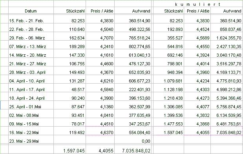Select total Stückzahl cell 1.597.045 in bottom row
Viewport: 243px width, 154px height.
coord(70,150)
